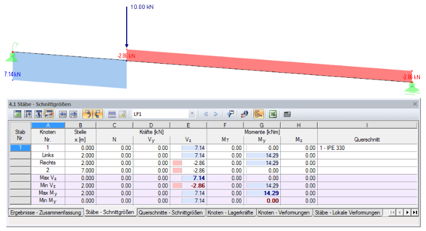
Task: Click the '1 - IPE 330' Querschnitt cell
Action: pos(367,148)
